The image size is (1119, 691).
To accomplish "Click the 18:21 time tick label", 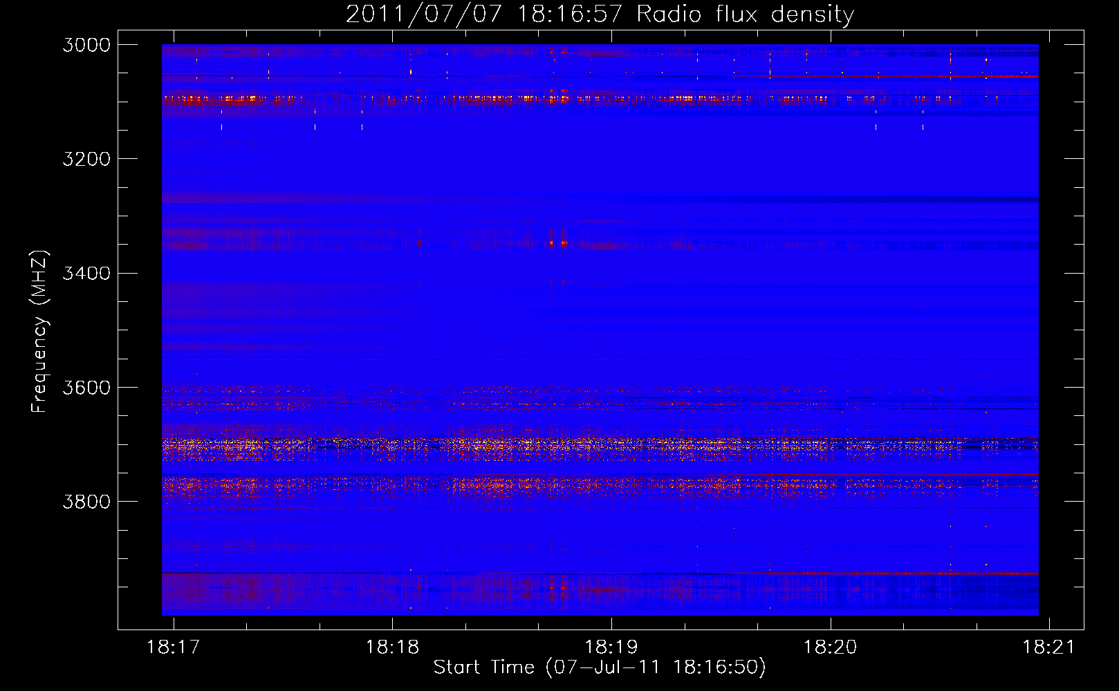I will click(1049, 647).
